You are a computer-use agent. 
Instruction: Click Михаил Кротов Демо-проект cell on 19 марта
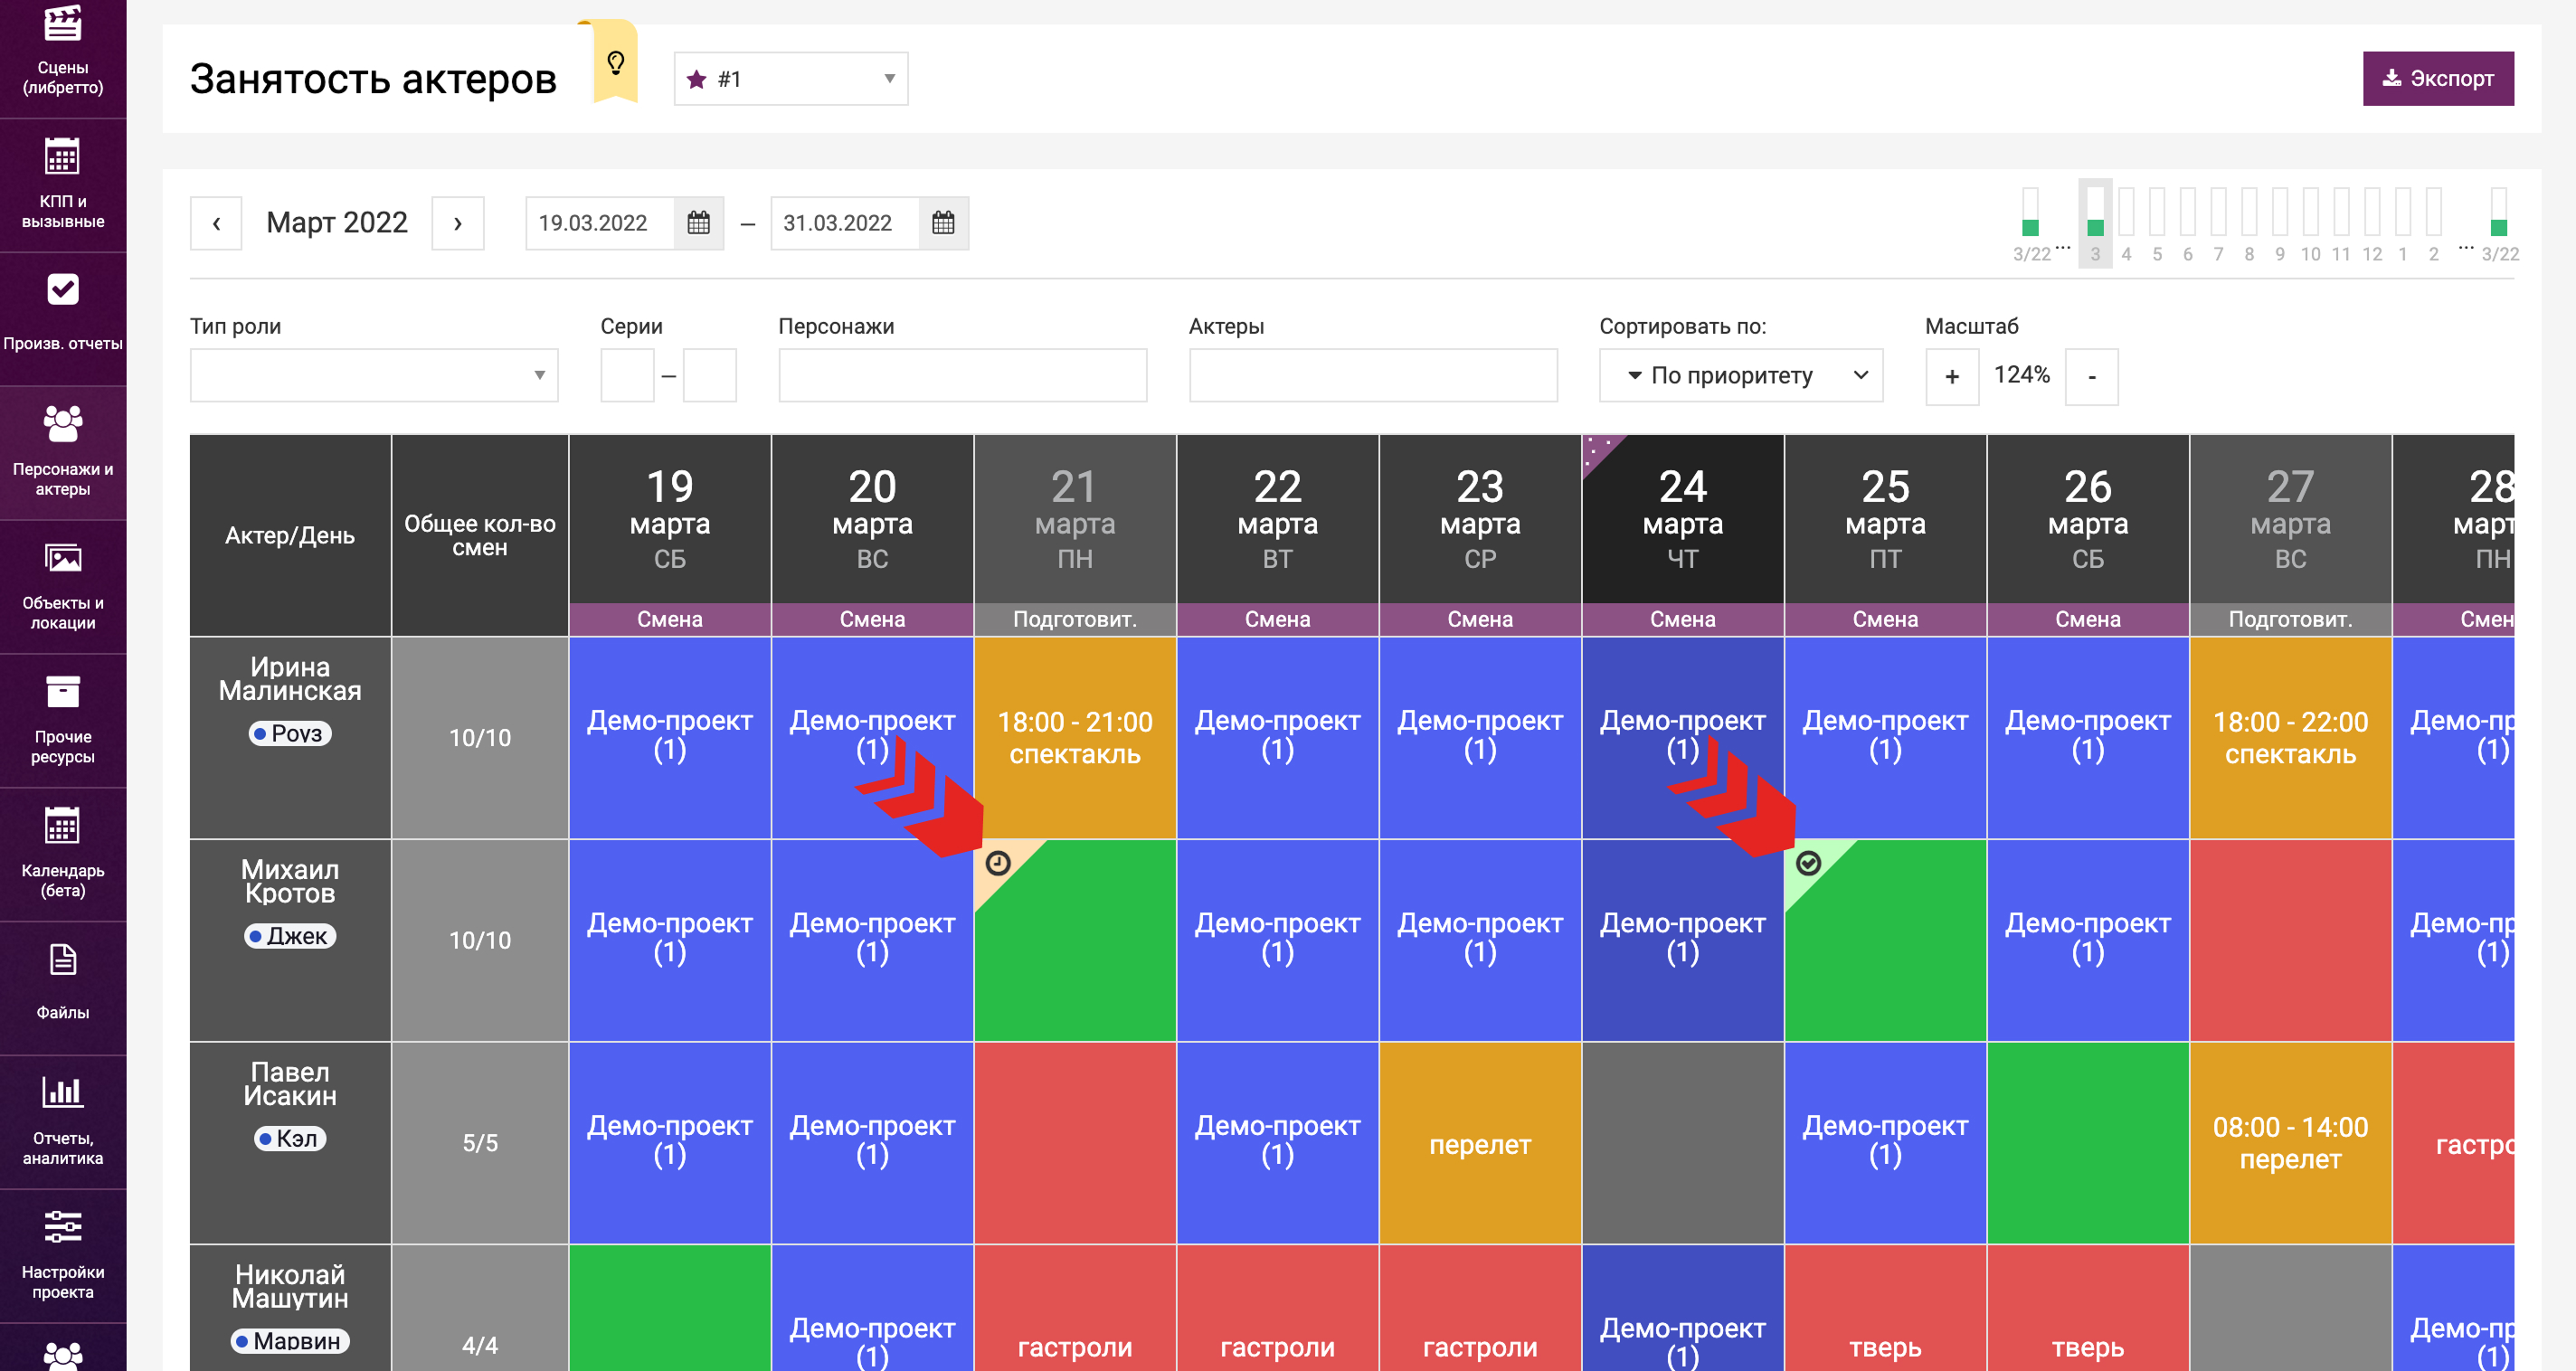point(670,940)
